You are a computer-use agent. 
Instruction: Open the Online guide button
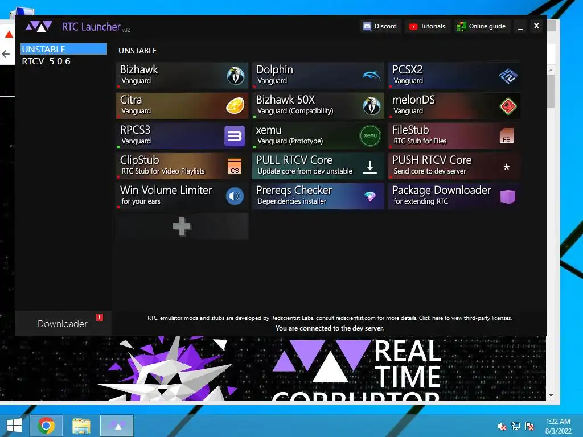coord(481,26)
